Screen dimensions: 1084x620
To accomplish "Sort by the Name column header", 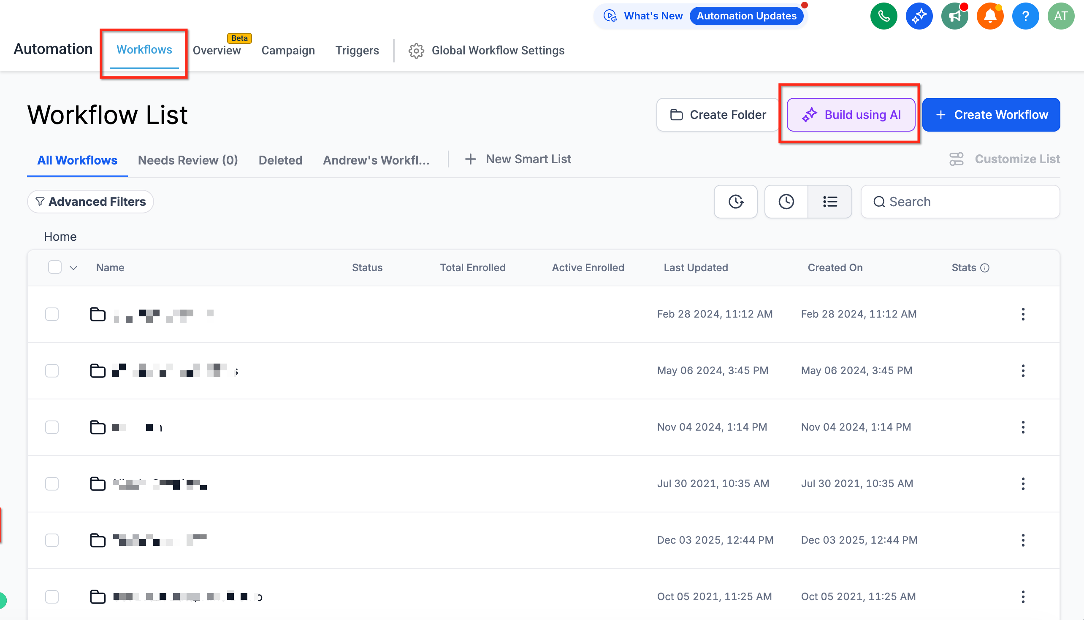I will (110, 268).
